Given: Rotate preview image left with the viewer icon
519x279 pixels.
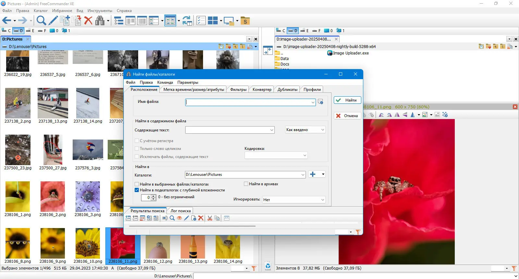Looking at the screenshot, I should [x=381, y=115].
